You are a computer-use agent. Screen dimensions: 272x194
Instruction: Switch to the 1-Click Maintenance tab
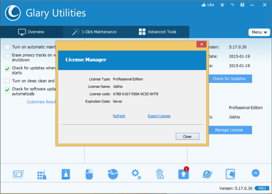95,32
